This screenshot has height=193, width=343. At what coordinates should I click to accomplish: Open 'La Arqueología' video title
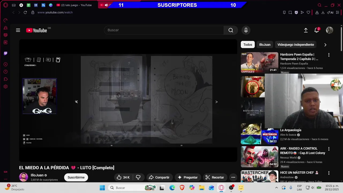tap(291, 130)
